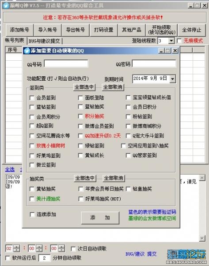Toggle the red 积分抽奖 checkbox
The height and width of the screenshot is (266, 209).
pyautogui.click(x=80, y=116)
